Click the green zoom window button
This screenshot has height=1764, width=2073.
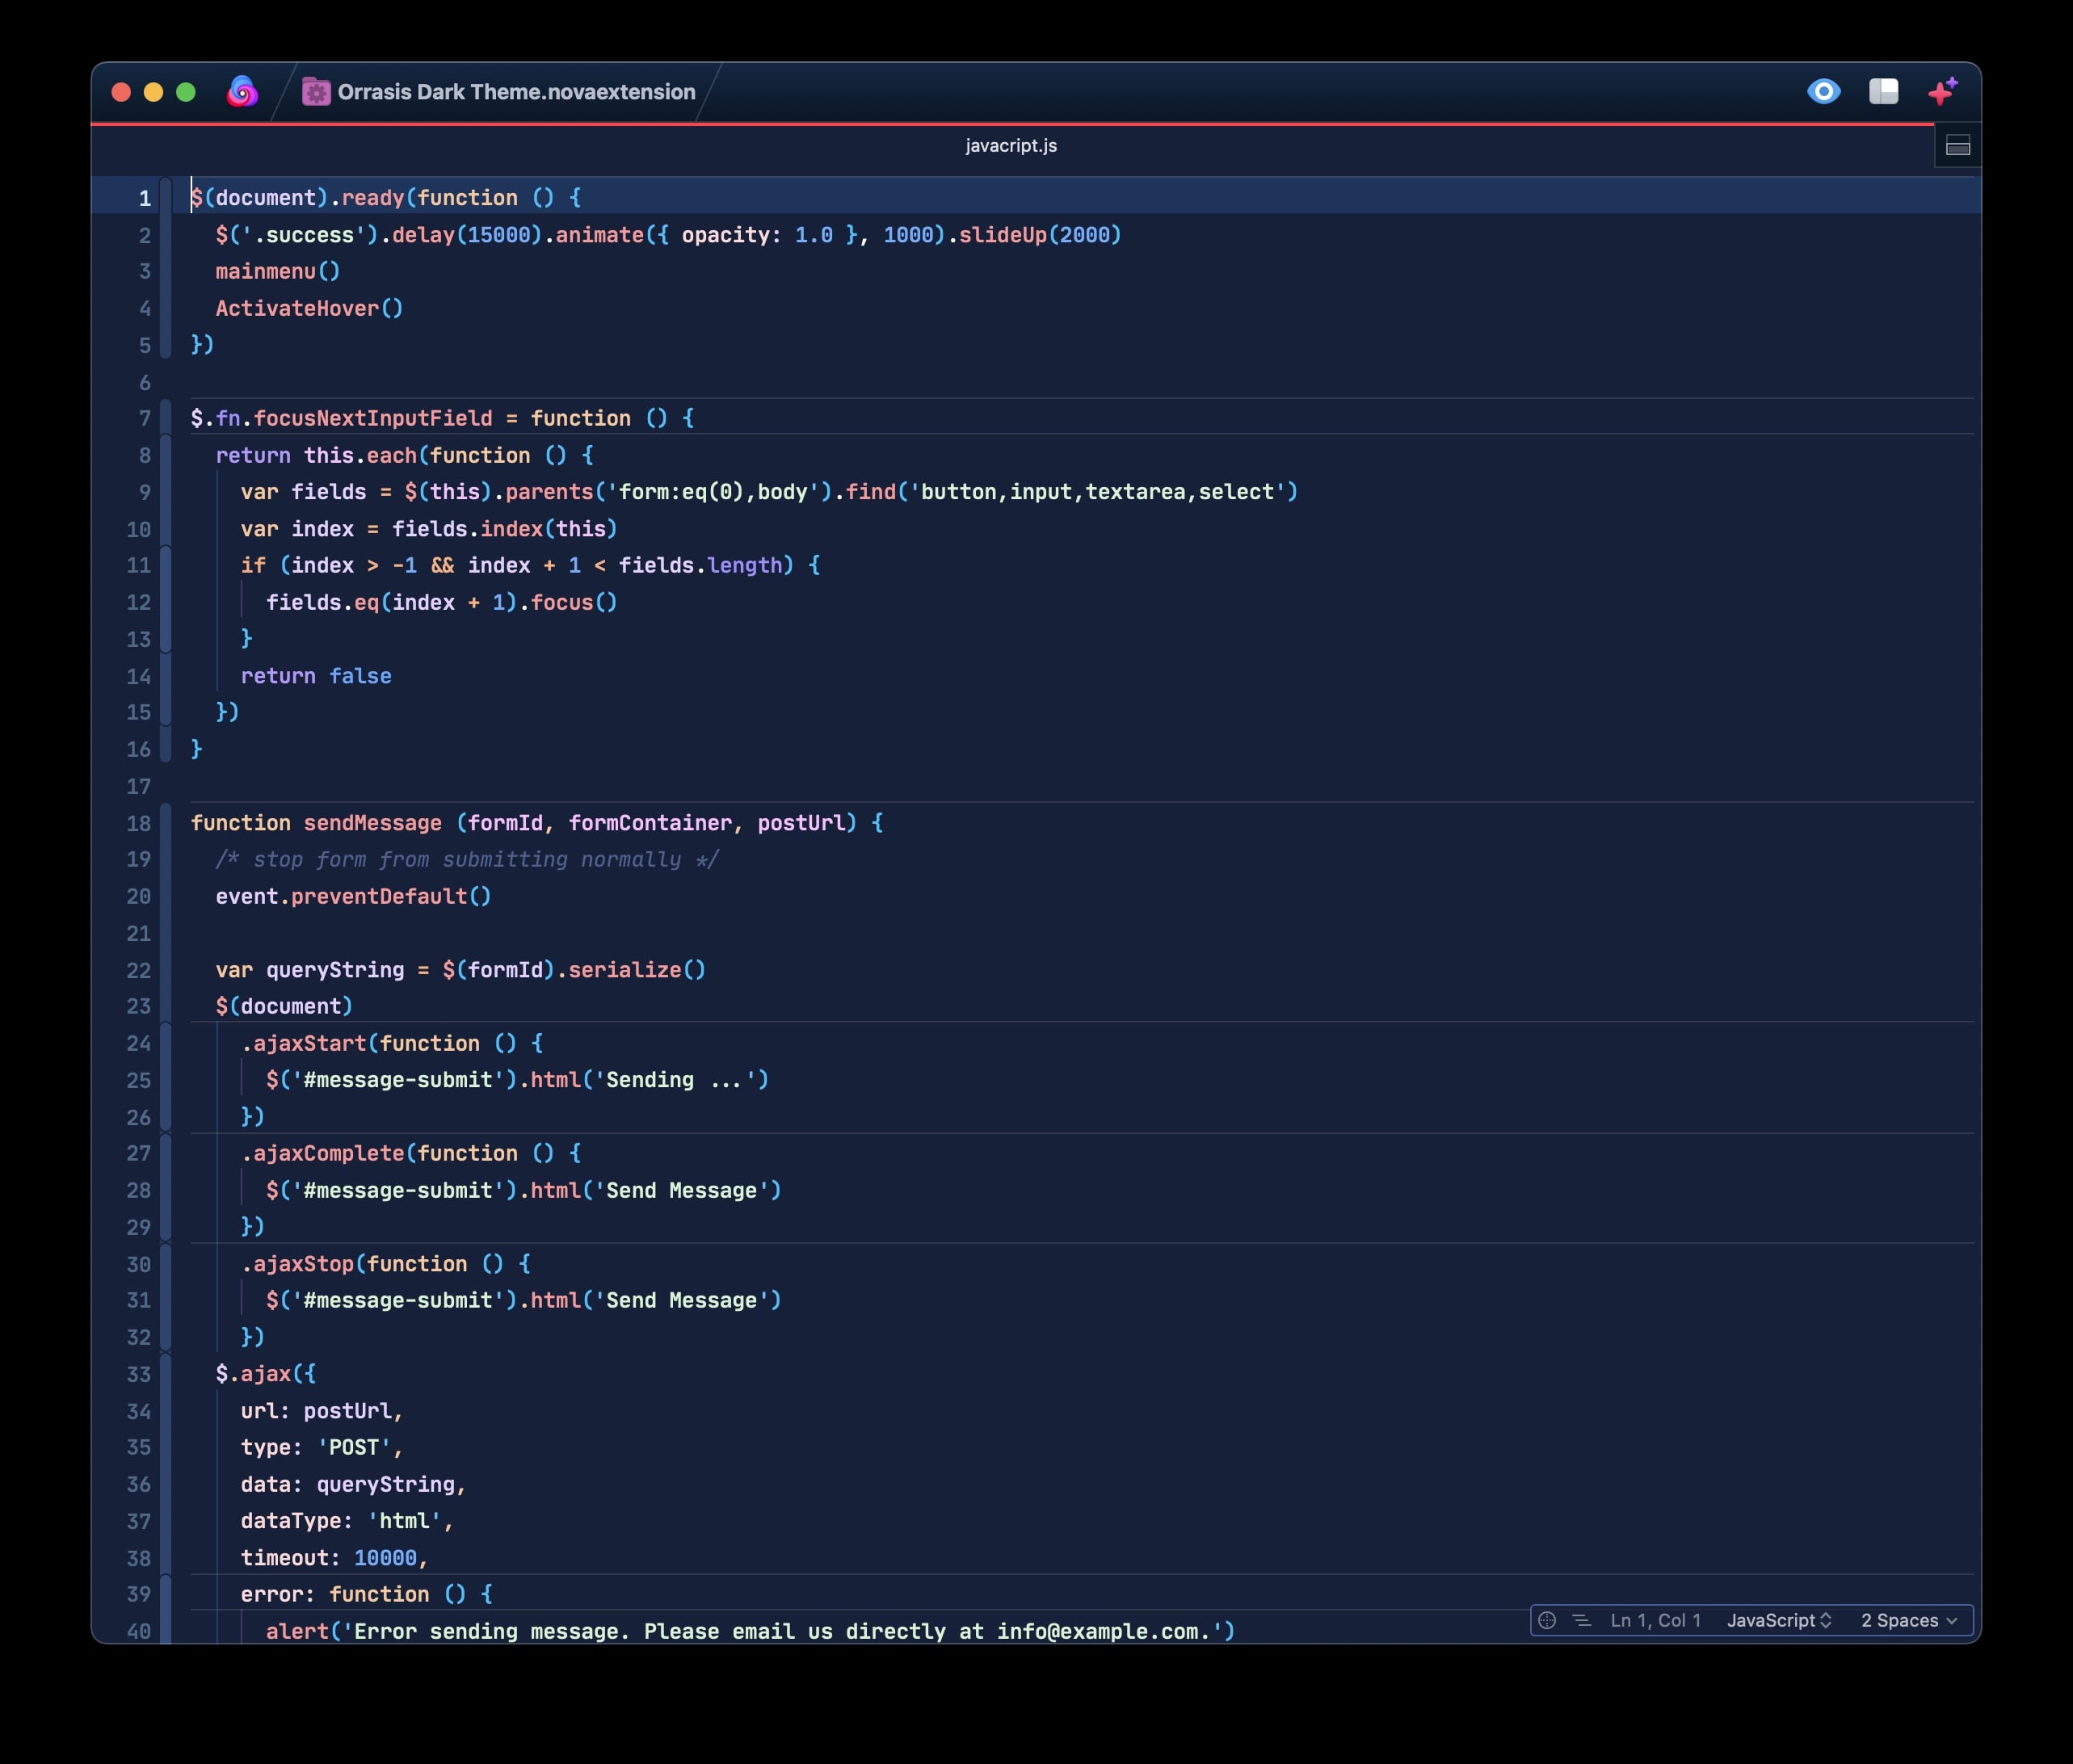pos(186,92)
